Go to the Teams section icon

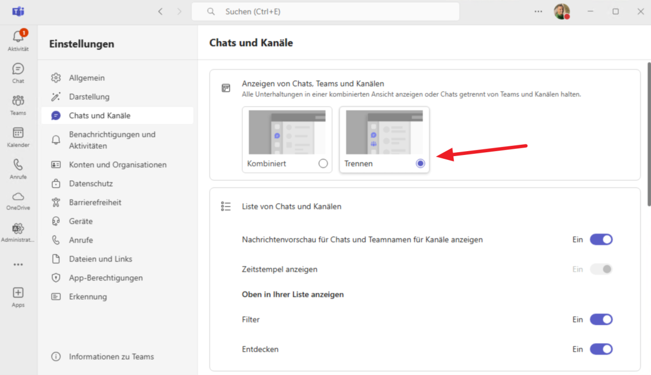(18, 101)
